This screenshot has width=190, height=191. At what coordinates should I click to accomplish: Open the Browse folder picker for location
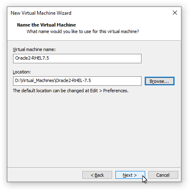[x=159, y=81]
